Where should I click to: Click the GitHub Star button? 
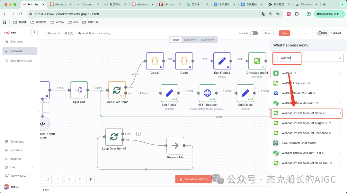pos(323,33)
